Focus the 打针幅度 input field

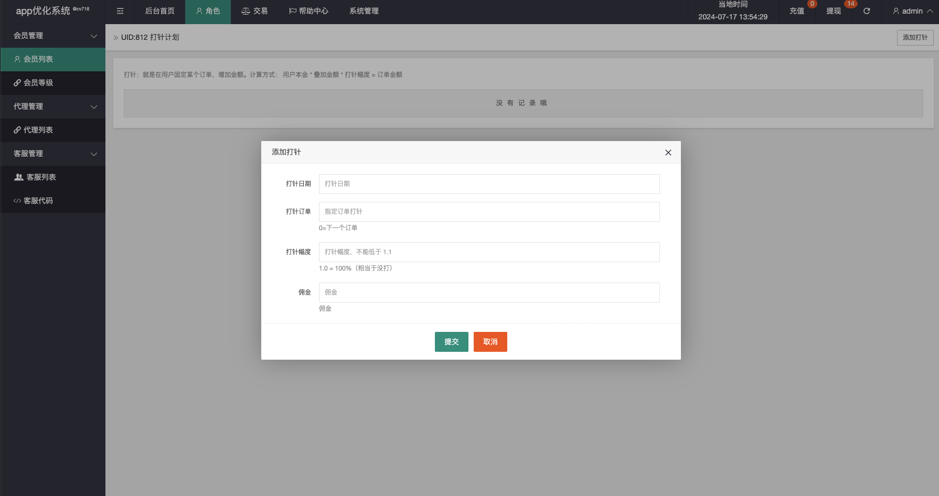click(x=489, y=252)
